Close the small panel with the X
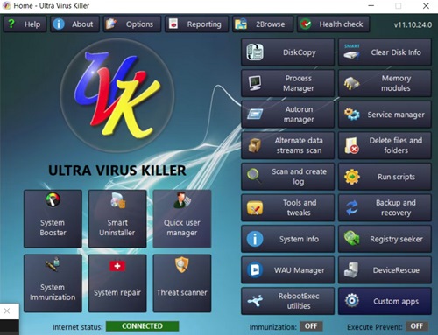438x335 pixels. 7,311
